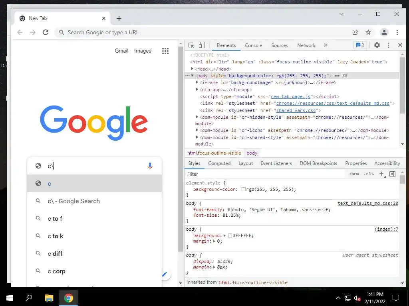The width and height of the screenshot is (409, 306).
Task: Select the Elements tab
Action: click(226, 45)
